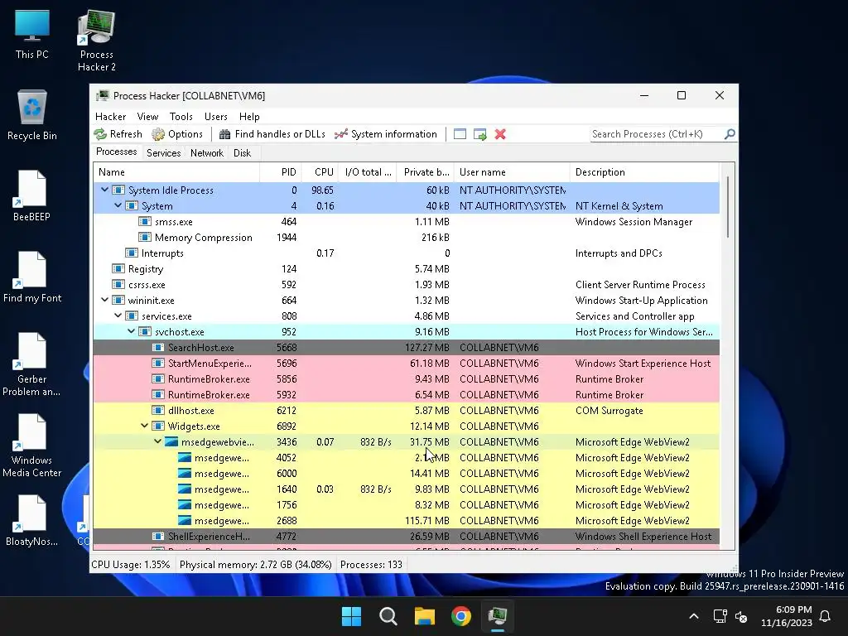The height and width of the screenshot is (636, 848).
Task: Collapse the System Idle Process tree
Action: (105, 190)
